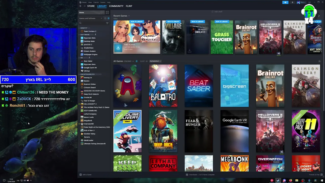Image resolution: width=325 pixels, height=183 pixels.
Task: Switch library to grid collections view icon
Action: pos(107,12)
